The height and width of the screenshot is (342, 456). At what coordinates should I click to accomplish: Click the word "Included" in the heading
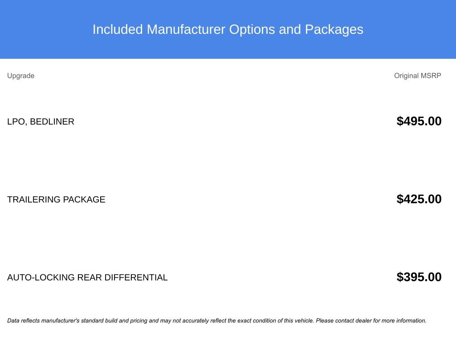tap(118, 29)
